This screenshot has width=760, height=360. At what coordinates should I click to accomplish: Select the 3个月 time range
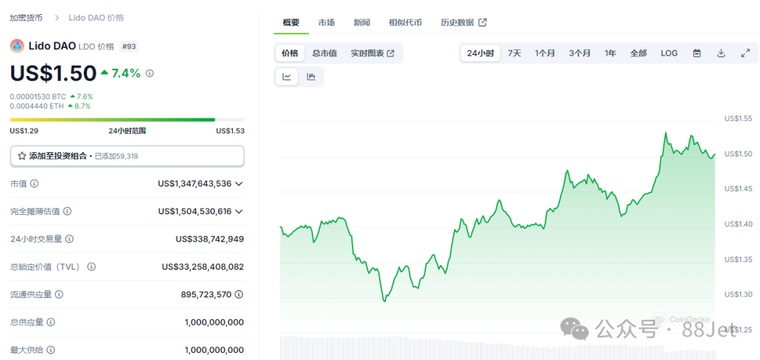click(x=580, y=54)
